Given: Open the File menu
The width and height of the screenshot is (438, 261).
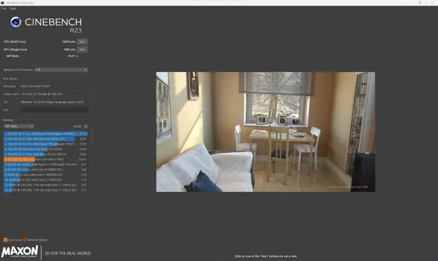Looking at the screenshot, I should [4, 9].
